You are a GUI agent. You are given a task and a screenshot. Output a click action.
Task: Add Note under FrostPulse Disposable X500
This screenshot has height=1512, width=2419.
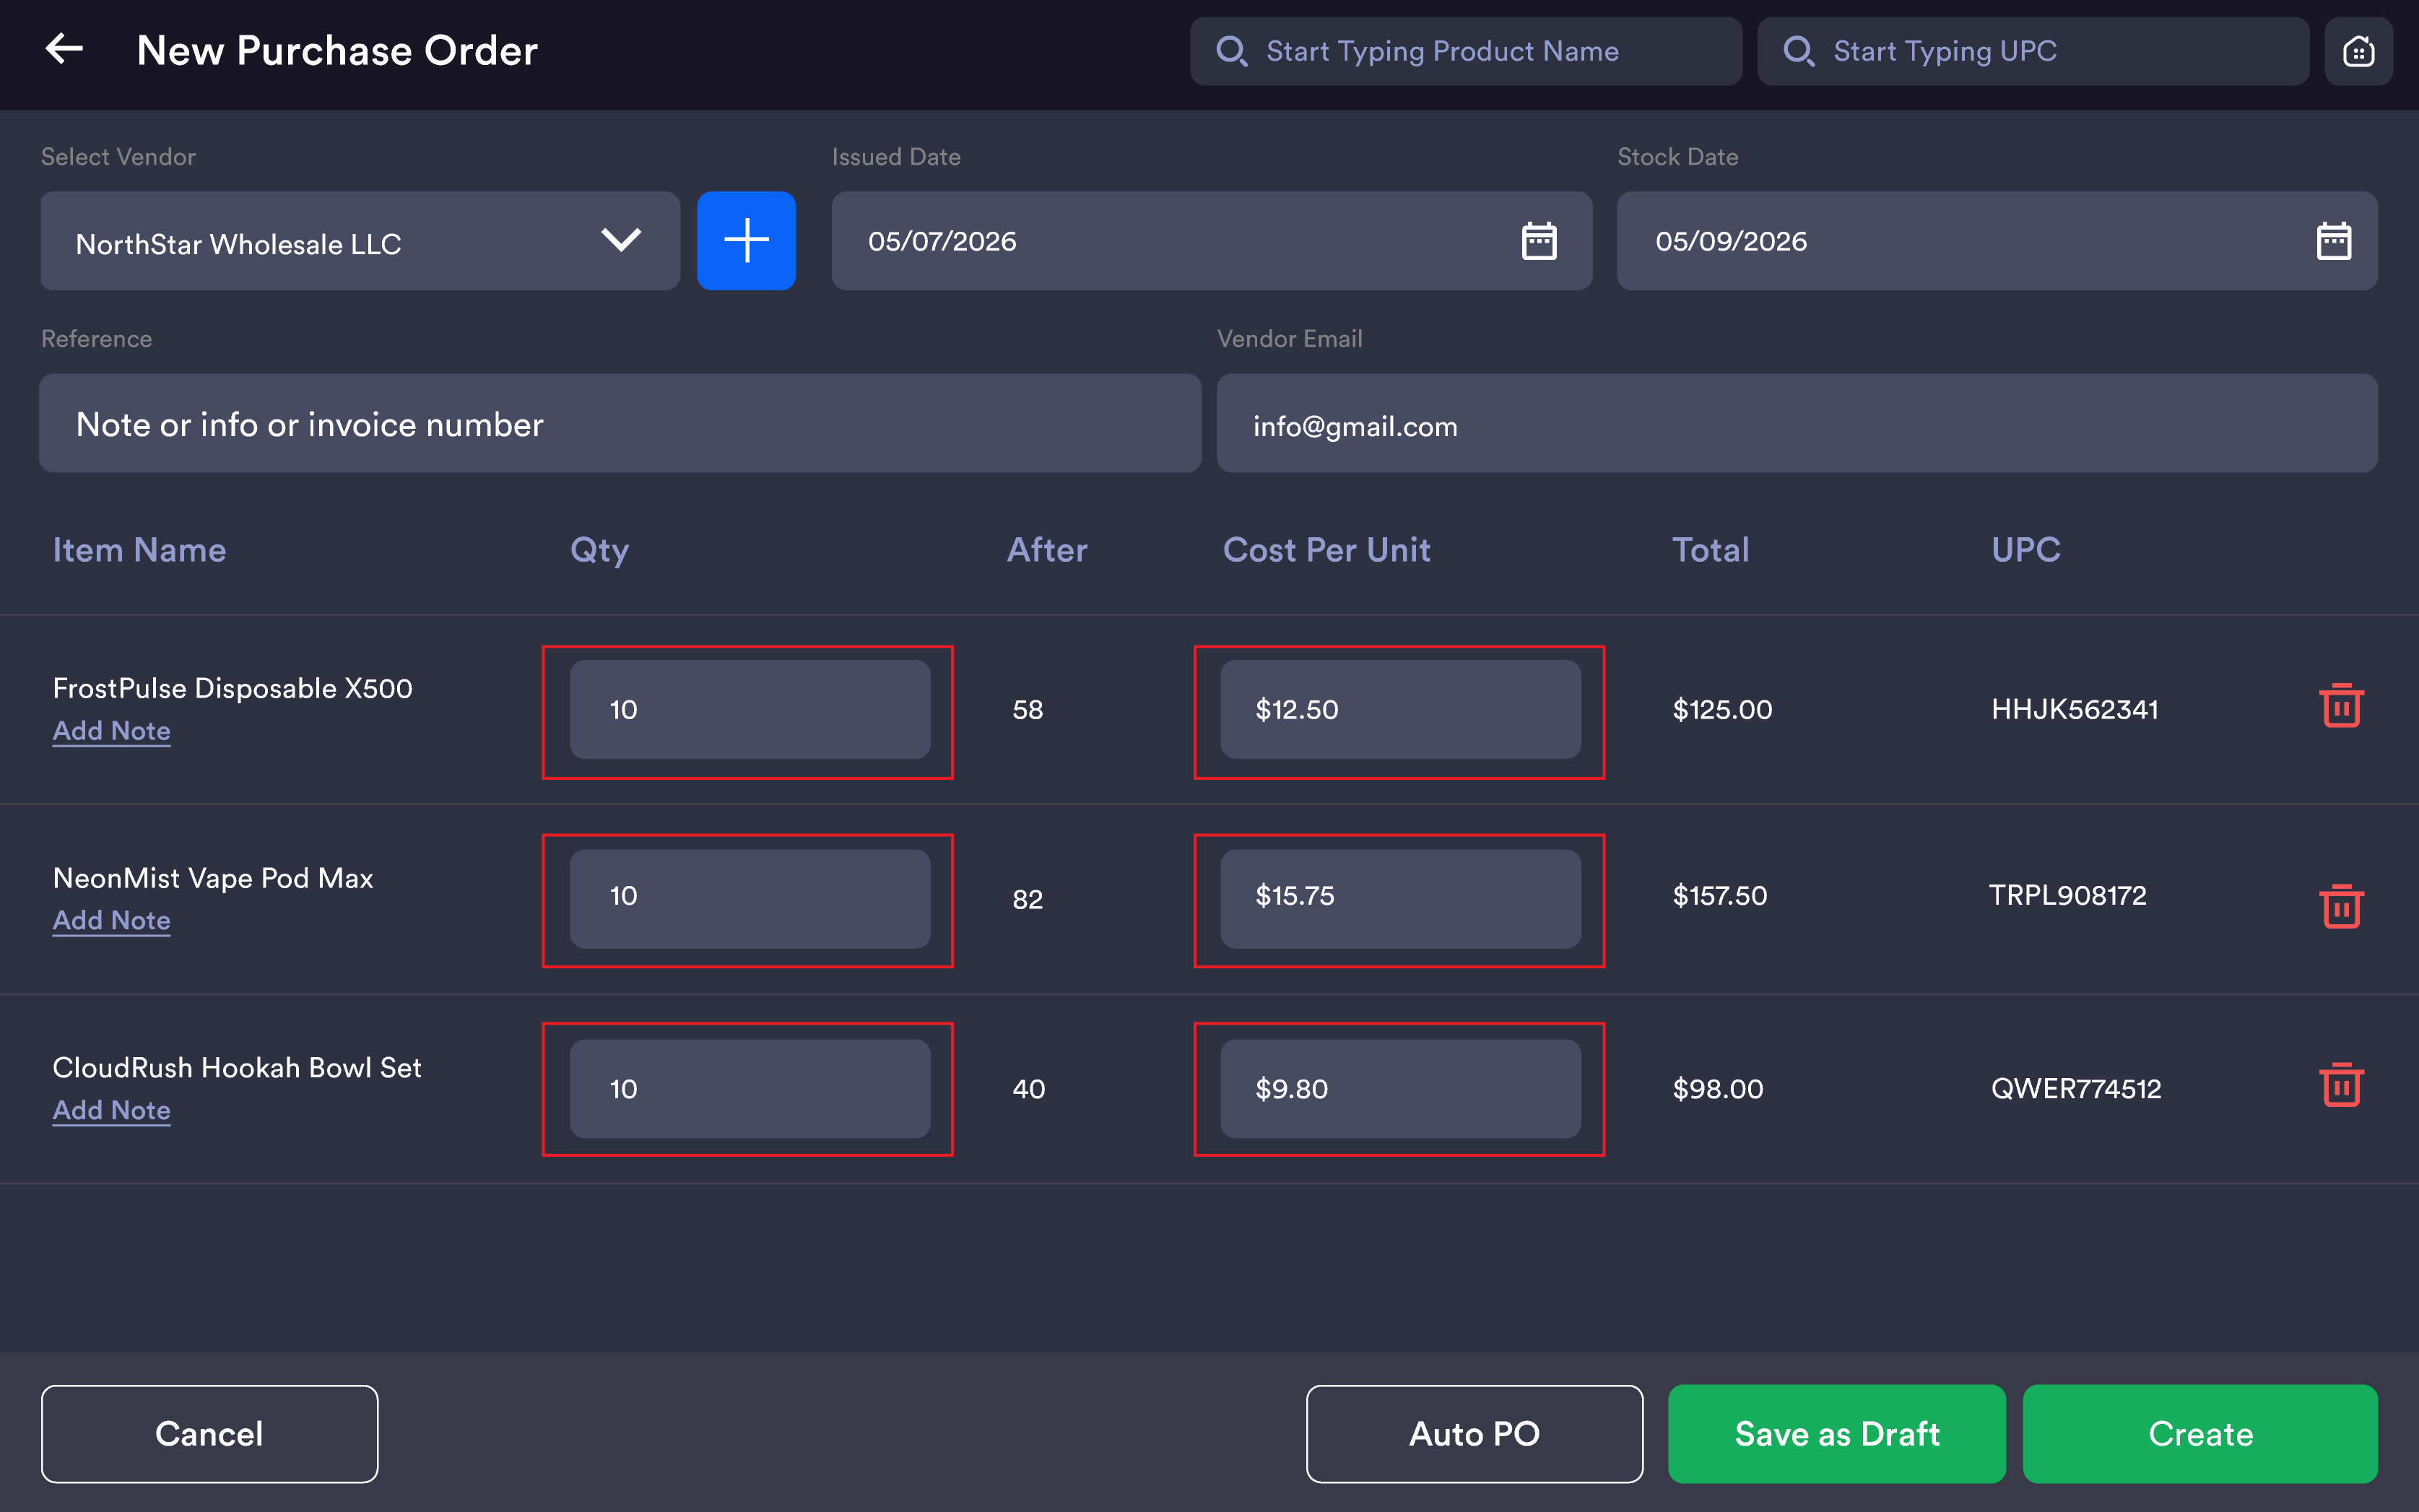pos(112,731)
